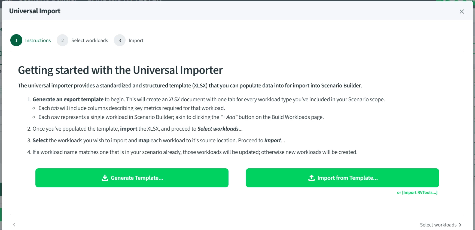This screenshot has width=475, height=230.
Task: Click the Universal Import dialog title
Action: click(35, 11)
